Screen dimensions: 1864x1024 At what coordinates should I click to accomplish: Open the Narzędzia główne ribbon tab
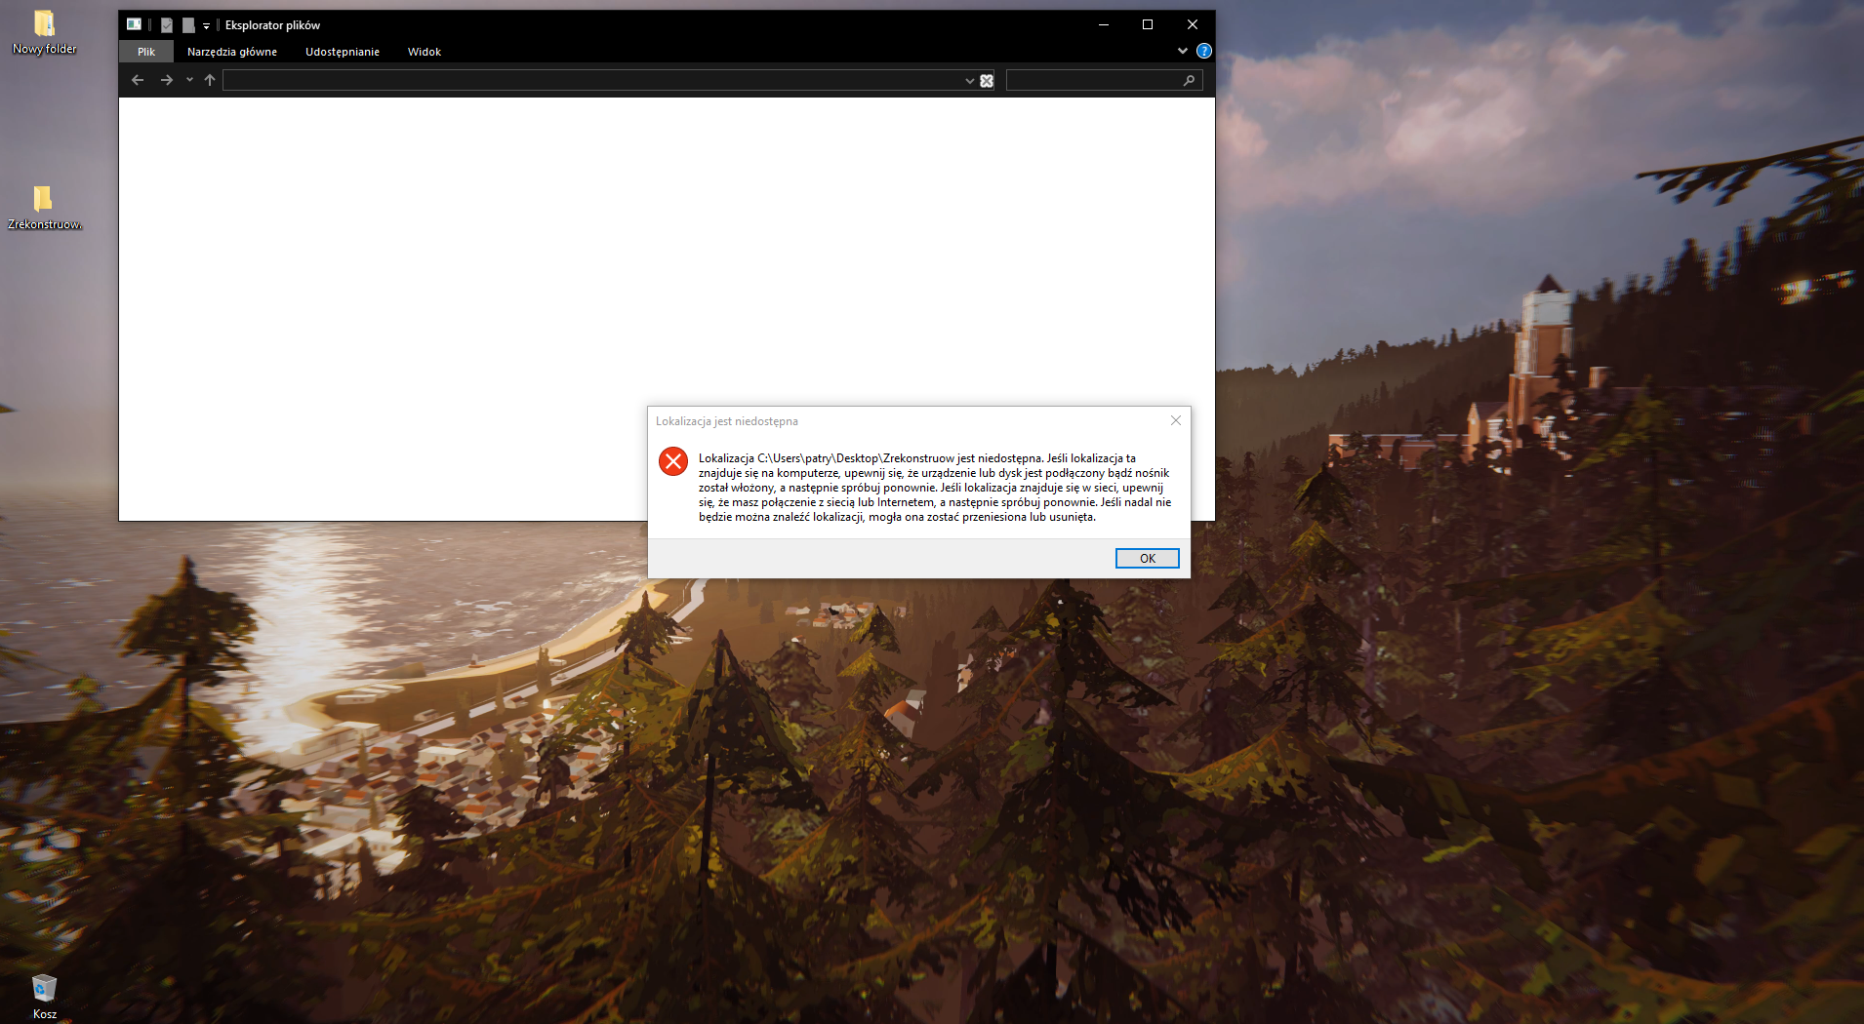pyautogui.click(x=232, y=52)
